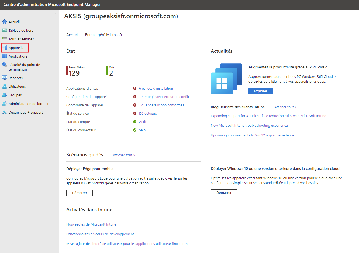This screenshot has height=253, width=359.
Task: Open Utilisateurs in the sidebar menu
Action: (x=17, y=86)
